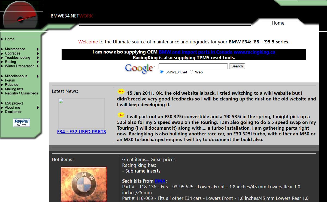Open the www.racingking.ca link
This screenshot has width=327, height=202.
coord(255,52)
